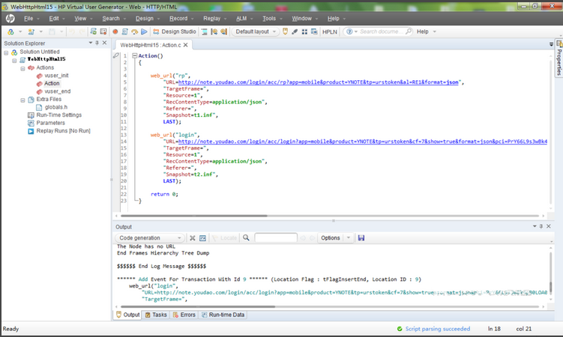
Task: Click the Search documentation input field
Action: pos(382,31)
